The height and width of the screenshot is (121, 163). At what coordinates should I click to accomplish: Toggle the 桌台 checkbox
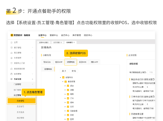click(x=68, y=86)
